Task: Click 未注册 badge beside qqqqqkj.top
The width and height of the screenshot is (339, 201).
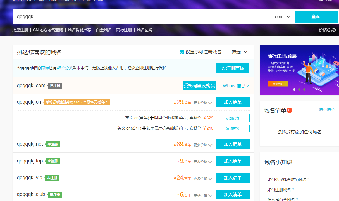Action: tap(53, 161)
